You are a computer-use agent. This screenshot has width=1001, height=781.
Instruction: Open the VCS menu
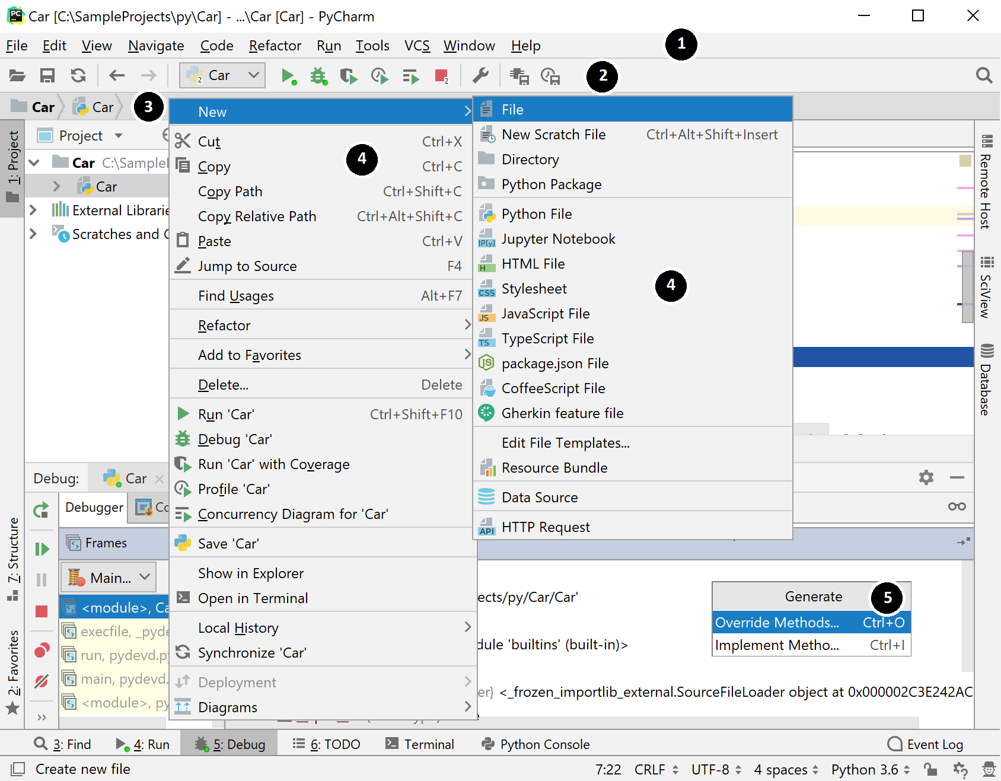pos(417,46)
